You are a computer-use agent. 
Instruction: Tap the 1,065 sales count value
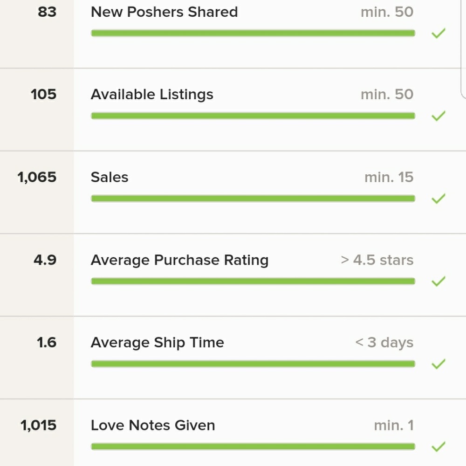37,178
